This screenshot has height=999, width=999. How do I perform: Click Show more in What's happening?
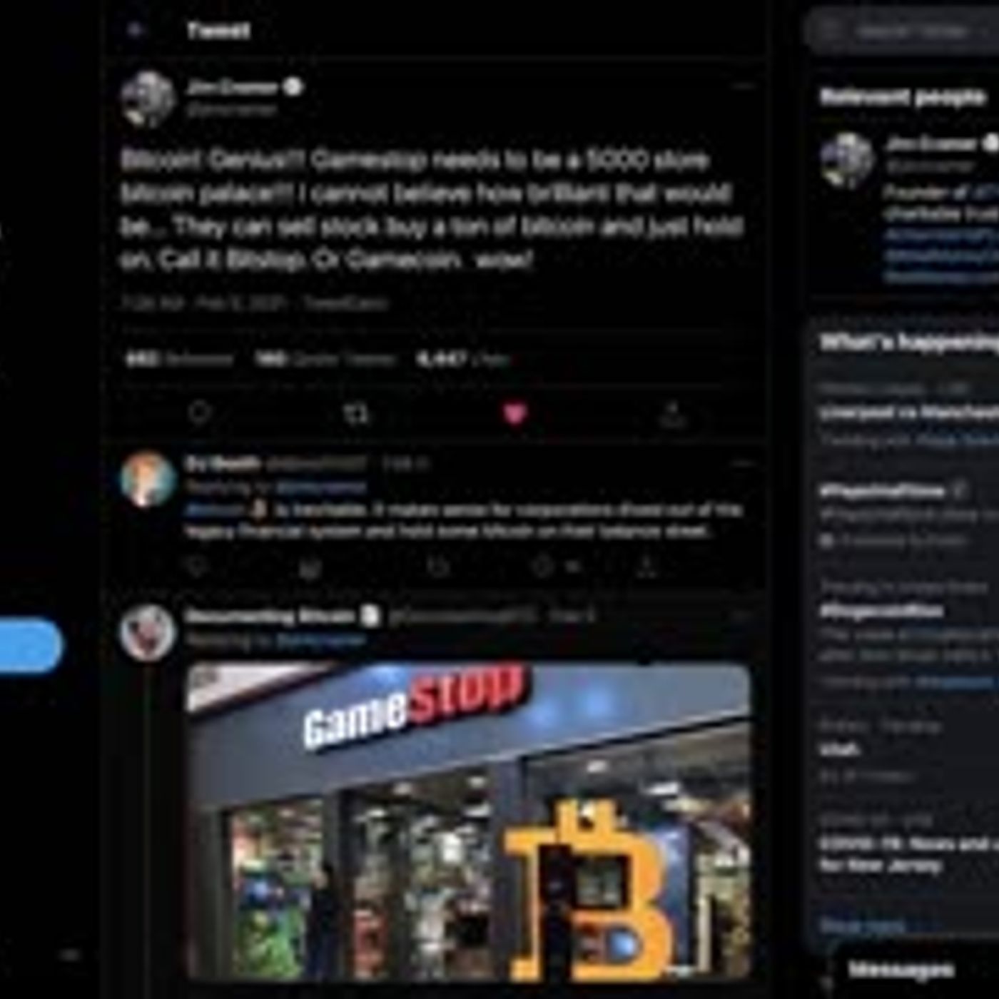(864, 925)
